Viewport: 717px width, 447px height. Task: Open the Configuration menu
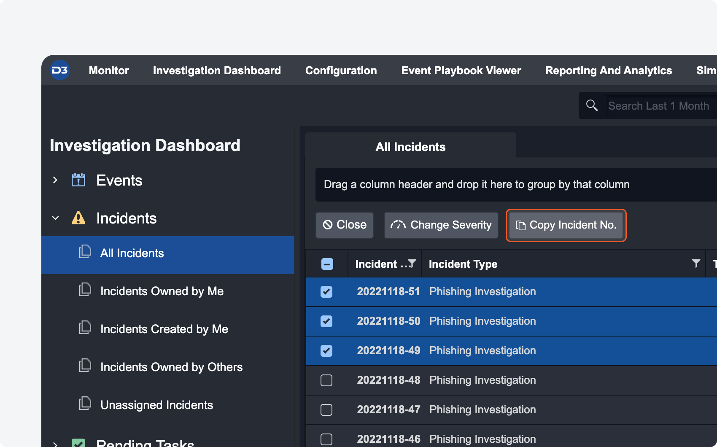341,70
